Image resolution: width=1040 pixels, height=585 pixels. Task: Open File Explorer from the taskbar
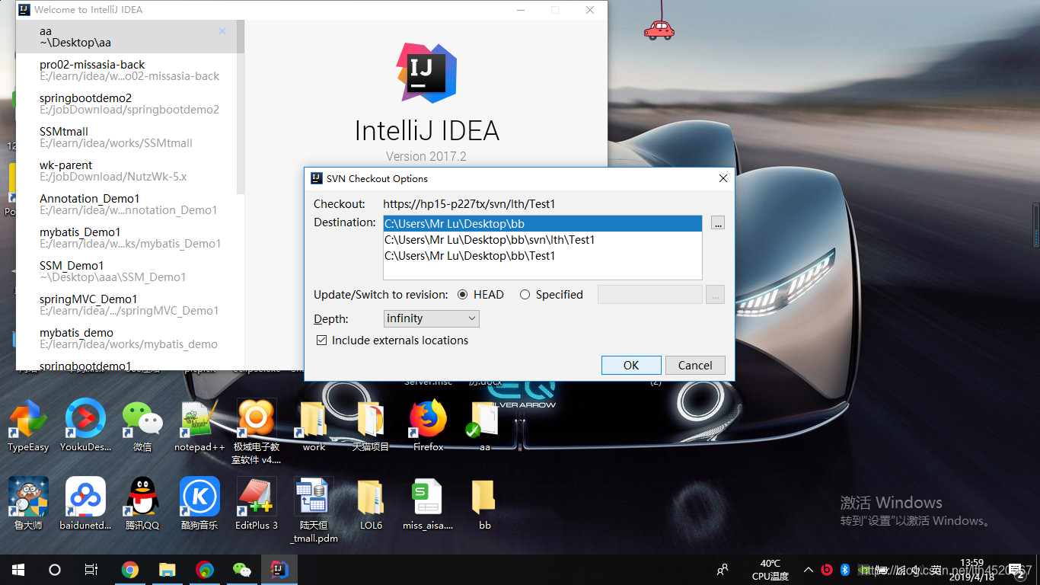167,570
